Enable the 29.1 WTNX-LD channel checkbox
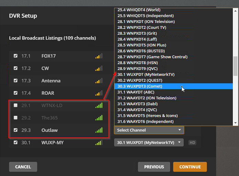Viewport: 239px width, 176px height. click(15, 105)
